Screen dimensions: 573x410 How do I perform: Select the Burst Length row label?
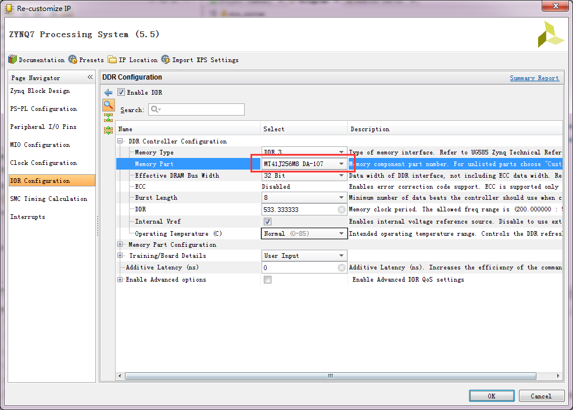pos(156,197)
